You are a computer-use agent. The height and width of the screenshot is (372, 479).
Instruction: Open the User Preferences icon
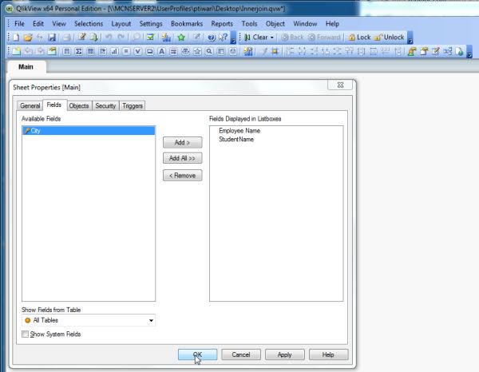coord(412,51)
